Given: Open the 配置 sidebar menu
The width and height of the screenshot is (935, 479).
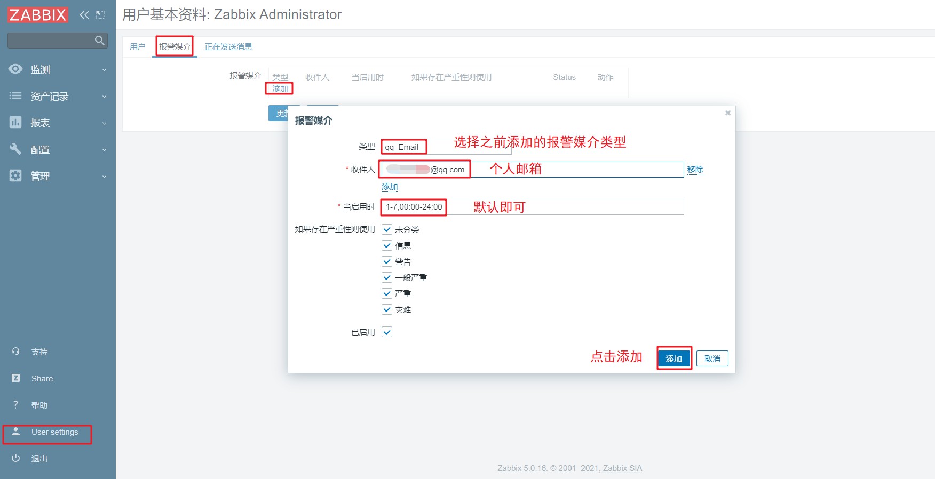Looking at the screenshot, I should [x=58, y=149].
